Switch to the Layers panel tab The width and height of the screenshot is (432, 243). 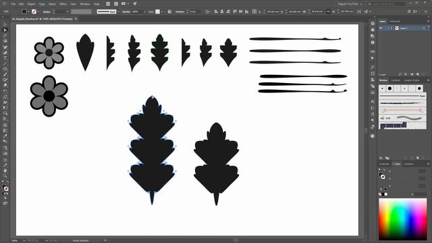[383, 21]
